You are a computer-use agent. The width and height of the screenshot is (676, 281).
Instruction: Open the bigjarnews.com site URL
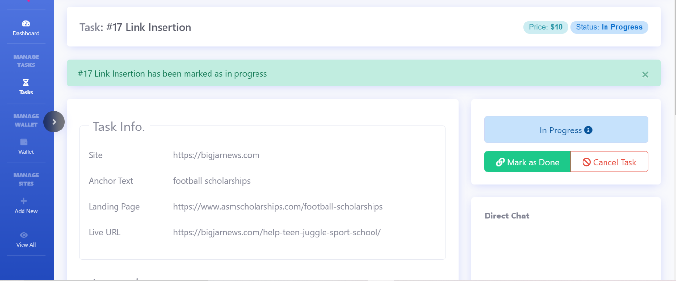click(x=216, y=155)
